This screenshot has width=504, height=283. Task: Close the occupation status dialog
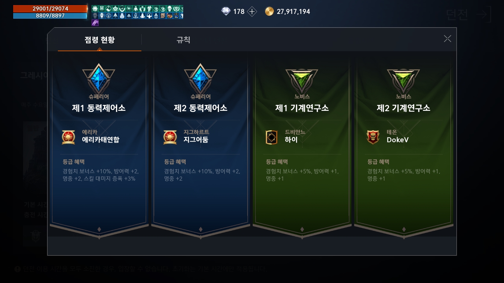click(447, 39)
